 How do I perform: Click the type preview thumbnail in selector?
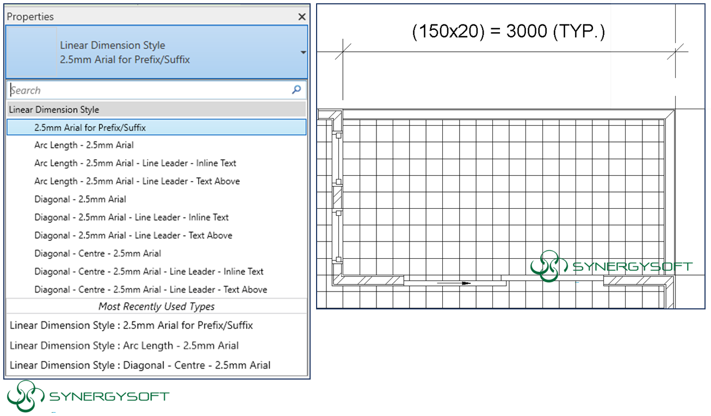click(31, 52)
